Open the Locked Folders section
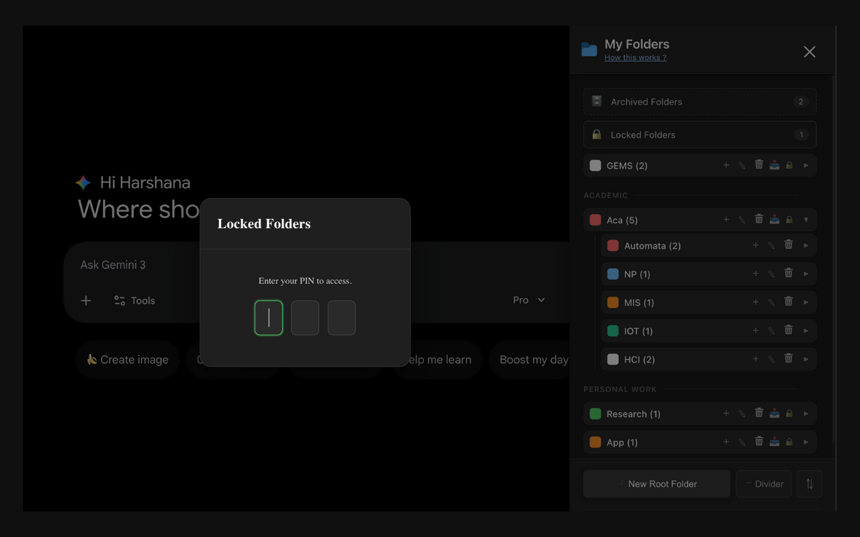Screen dimensions: 860x537 pos(699,134)
